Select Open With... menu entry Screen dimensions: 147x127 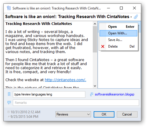[118, 33]
